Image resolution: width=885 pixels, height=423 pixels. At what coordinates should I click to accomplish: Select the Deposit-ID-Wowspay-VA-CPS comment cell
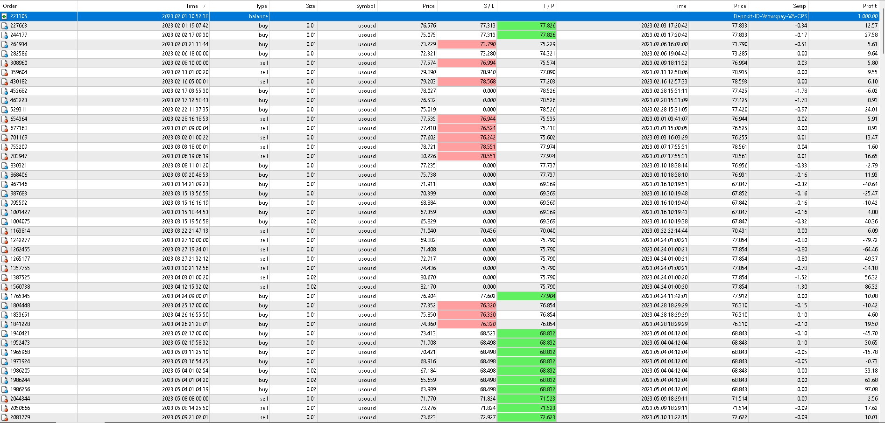[x=770, y=16]
